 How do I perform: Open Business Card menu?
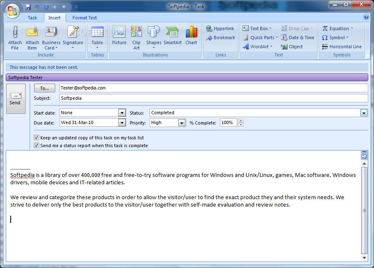coord(51,38)
